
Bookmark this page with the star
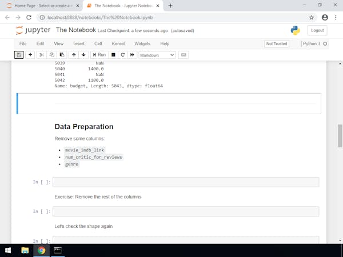312,18
